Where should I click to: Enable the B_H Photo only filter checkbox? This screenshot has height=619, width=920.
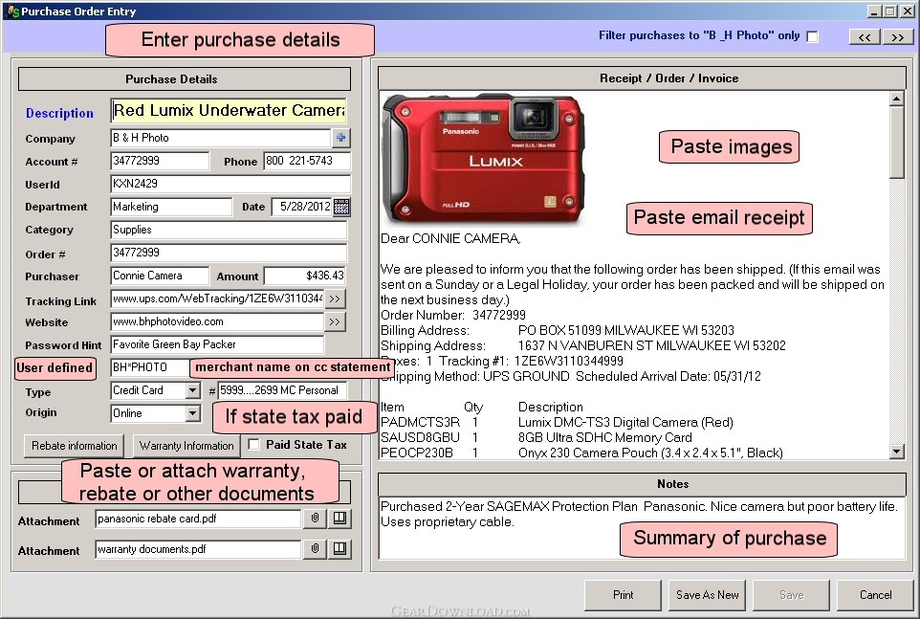(813, 37)
